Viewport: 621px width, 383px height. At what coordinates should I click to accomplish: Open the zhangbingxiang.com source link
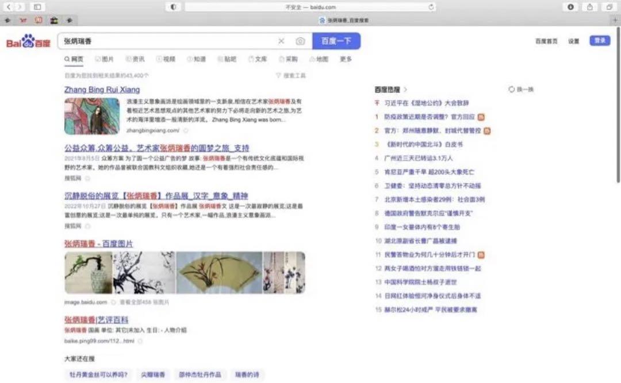(x=153, y=130)
